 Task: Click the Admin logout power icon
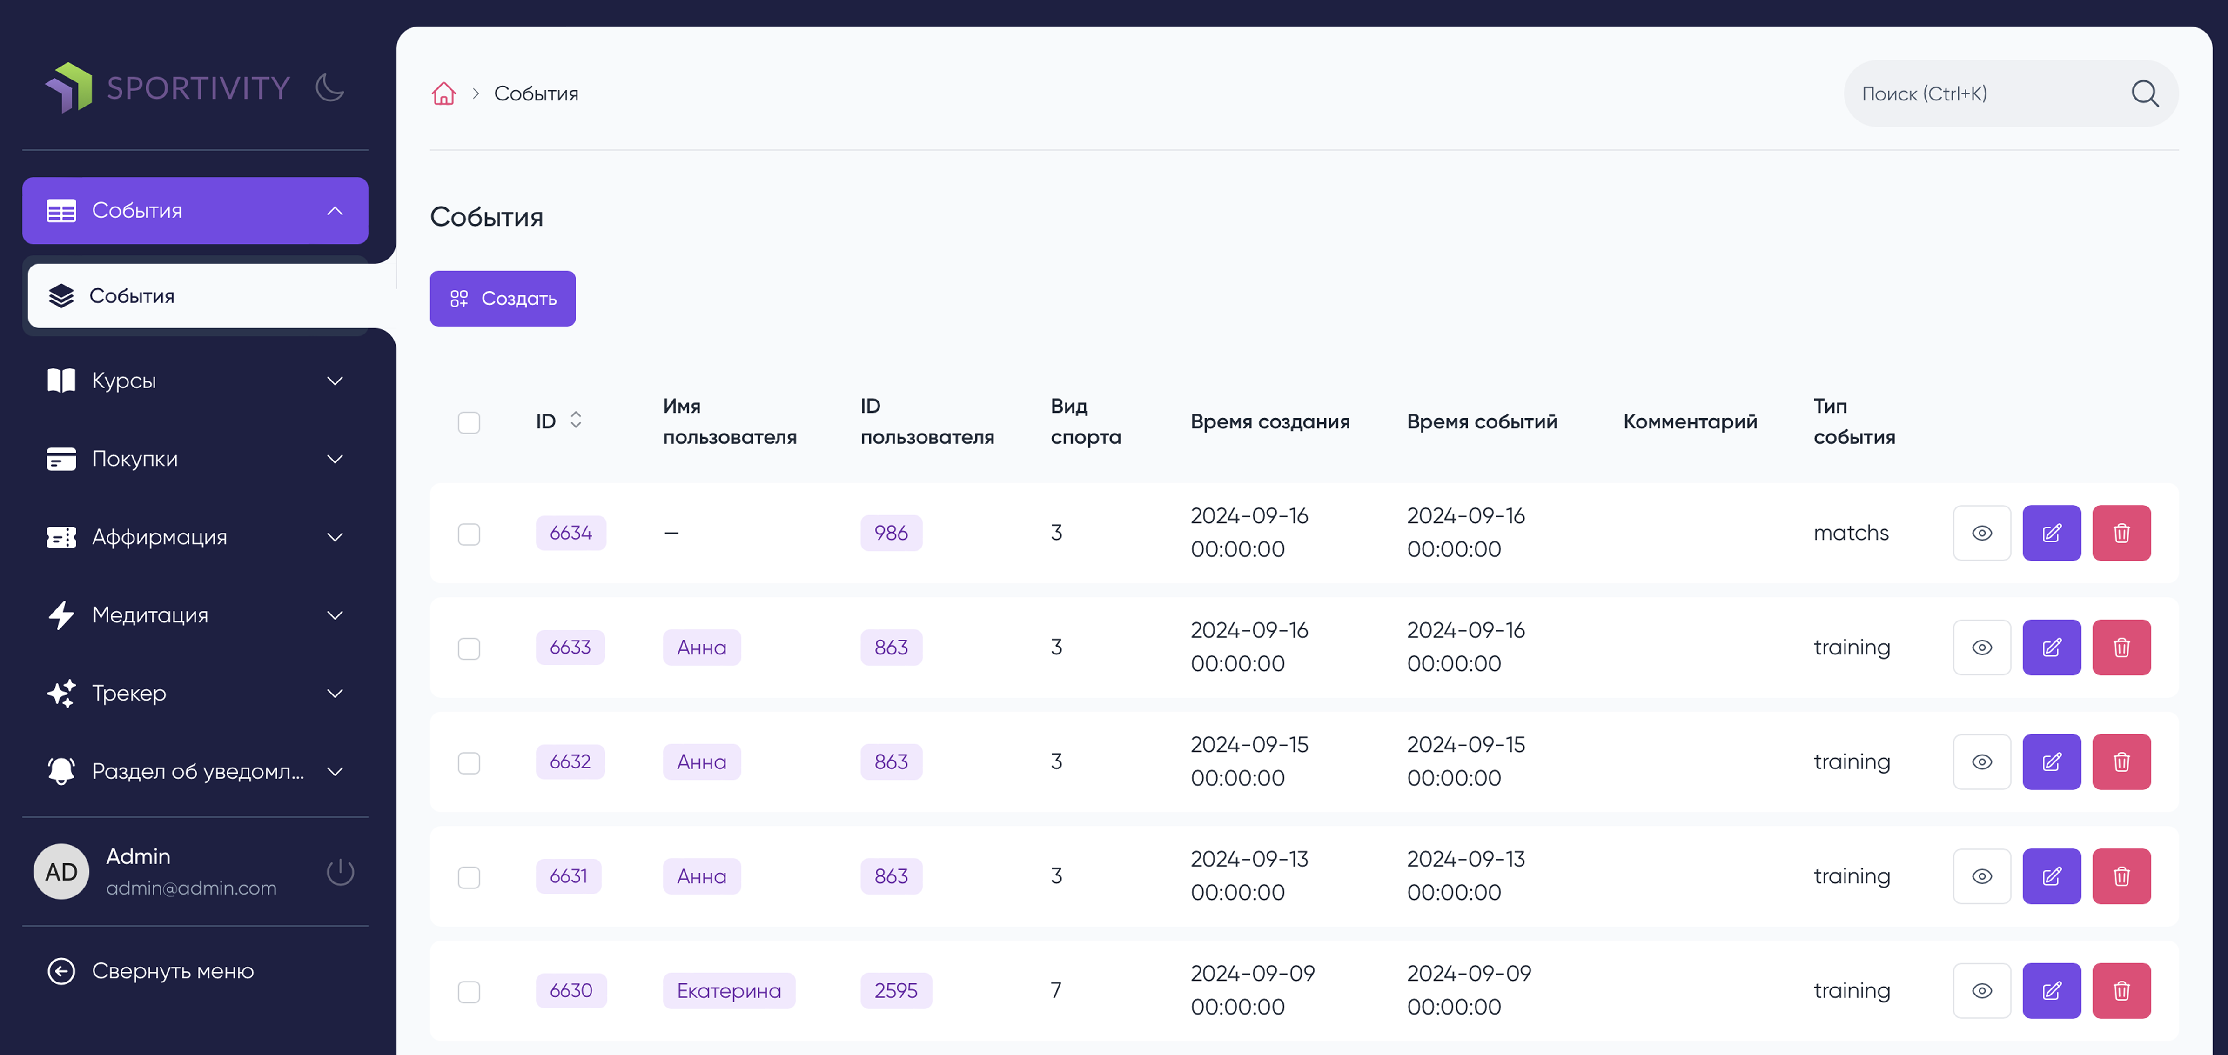point(341,872)
